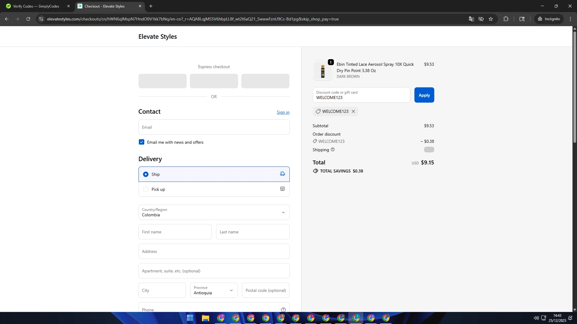The height and width of the screenshot is (324, 577).
Task: Open the Windows Start menu
Action: click(x=190, y=318)
